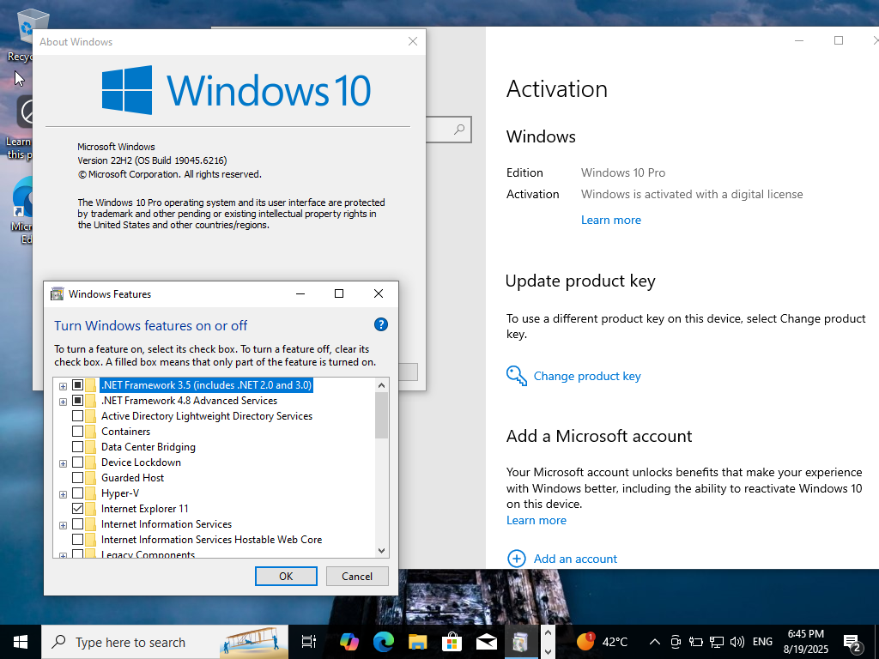Image resolution: width=879 pixels, height=659 pixels.
Task: Expand the .NET Framework 3.5 node
Action: pos(63,386)
